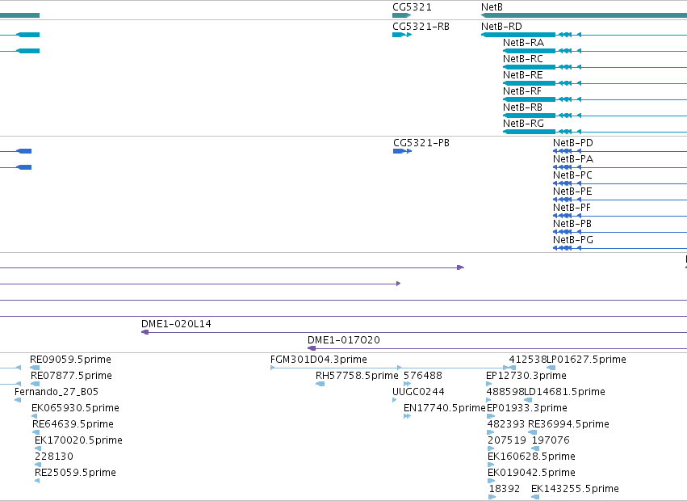687x501 pixels.
Task: Select the LD14681.5prime EST label
Action: pyautogui.click(x=565, y=392)
